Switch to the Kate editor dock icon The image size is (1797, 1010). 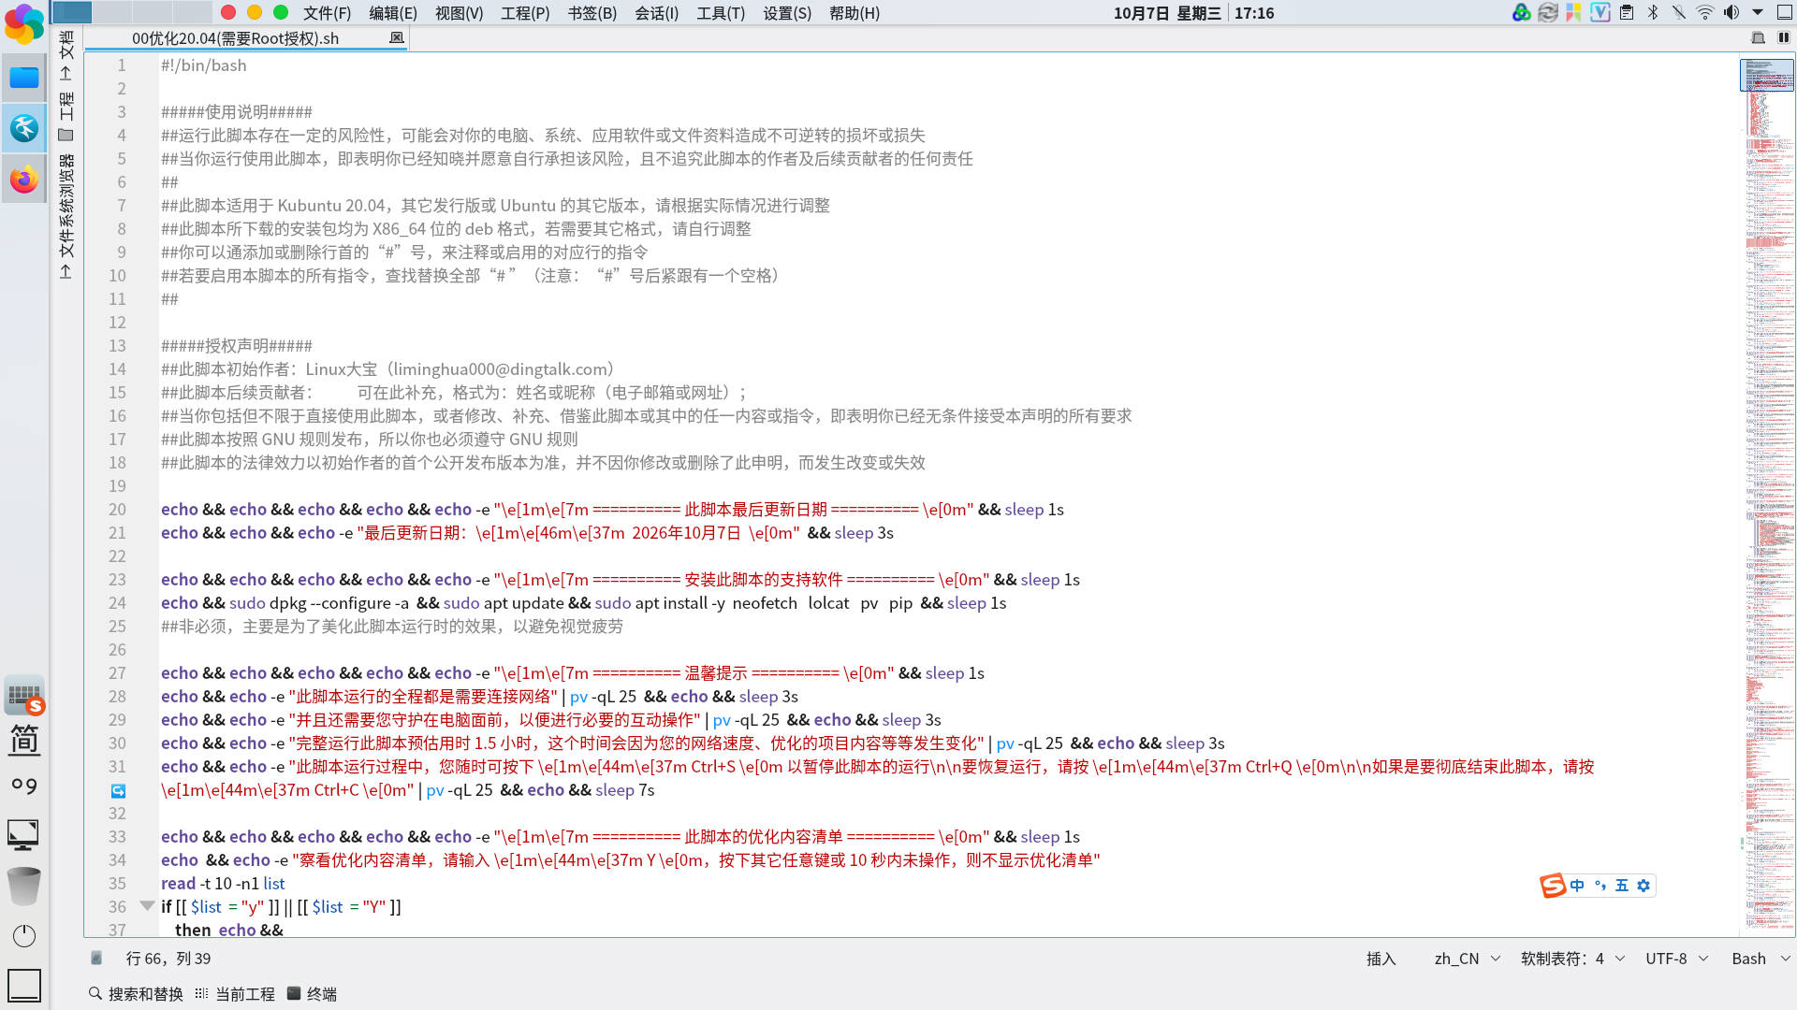point(24,128)
